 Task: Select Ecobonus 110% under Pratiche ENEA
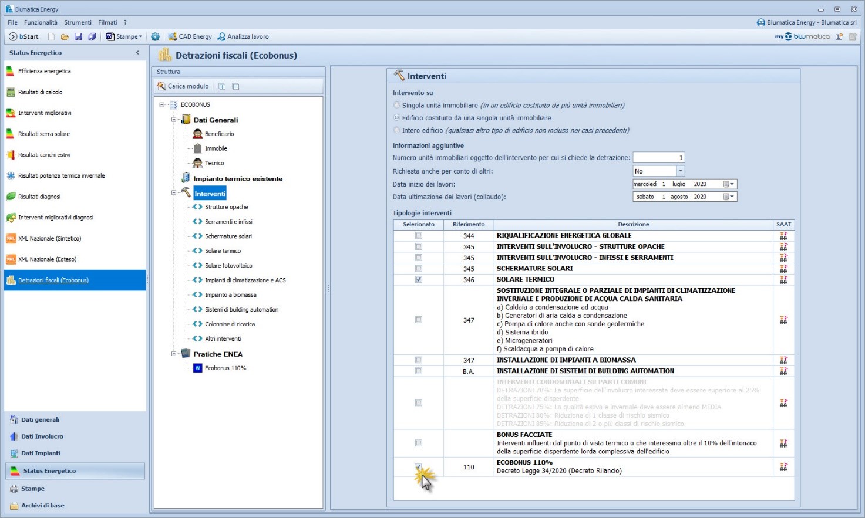(x=225, y=368)
